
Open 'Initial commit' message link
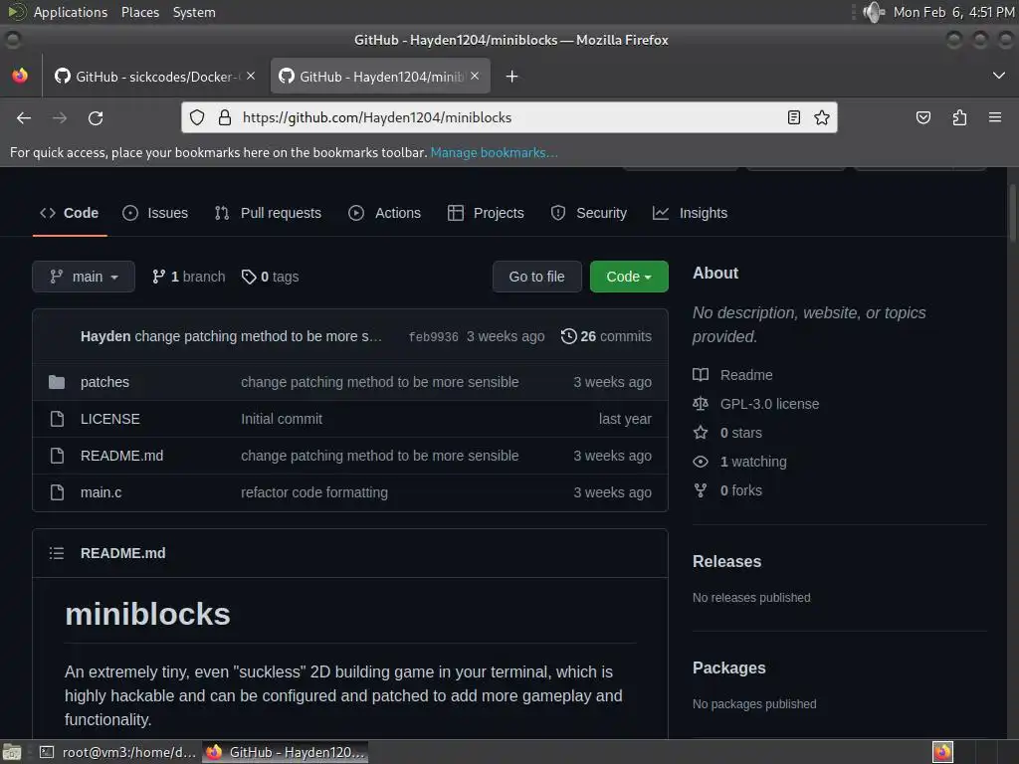click(x=282, y=419)
